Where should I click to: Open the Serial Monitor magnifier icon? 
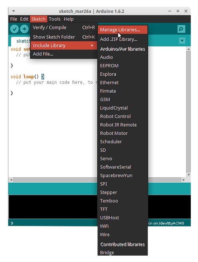(181, 29)
